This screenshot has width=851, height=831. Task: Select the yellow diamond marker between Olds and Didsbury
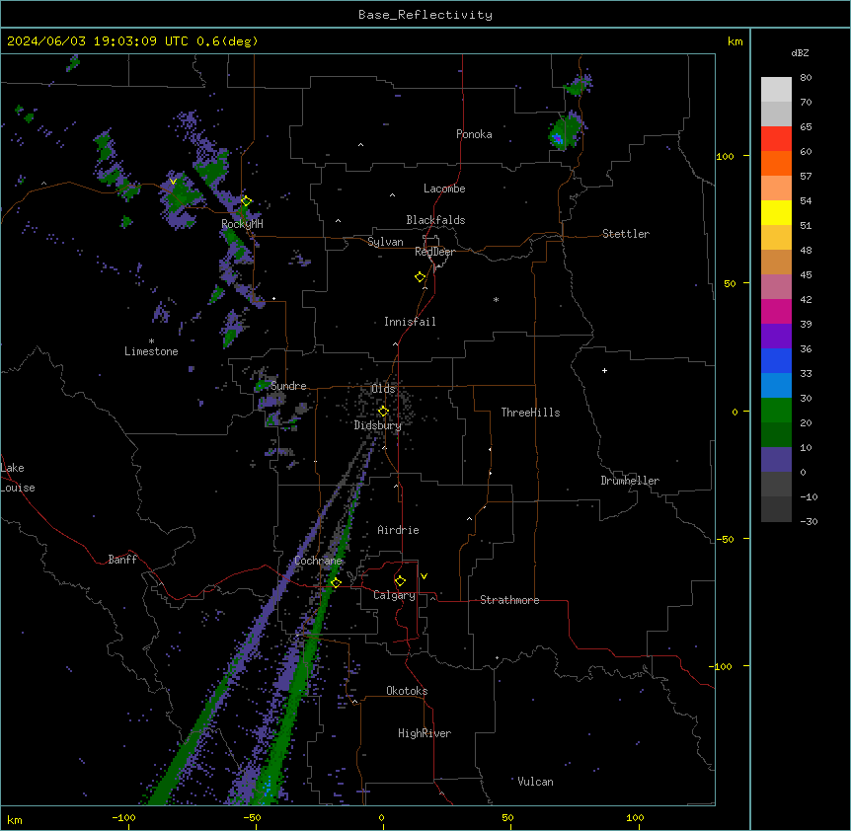[383, 412]
